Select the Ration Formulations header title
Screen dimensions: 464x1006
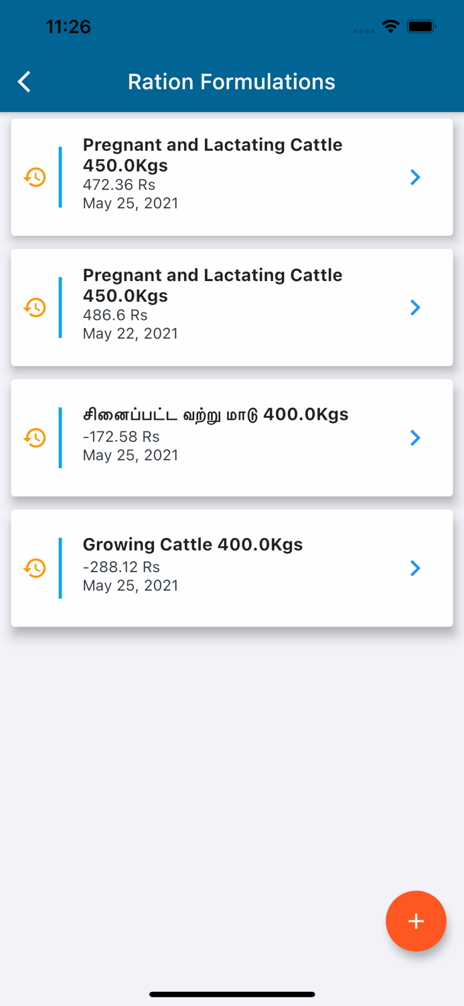(232, 81)
